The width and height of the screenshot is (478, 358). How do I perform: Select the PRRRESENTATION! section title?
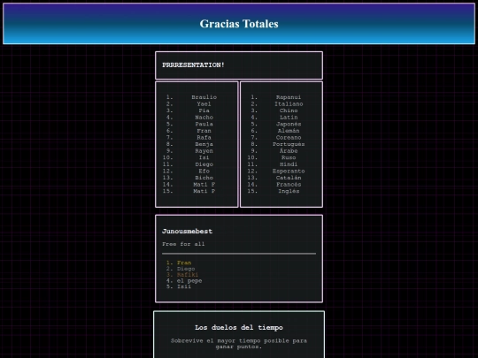(193, 65)
